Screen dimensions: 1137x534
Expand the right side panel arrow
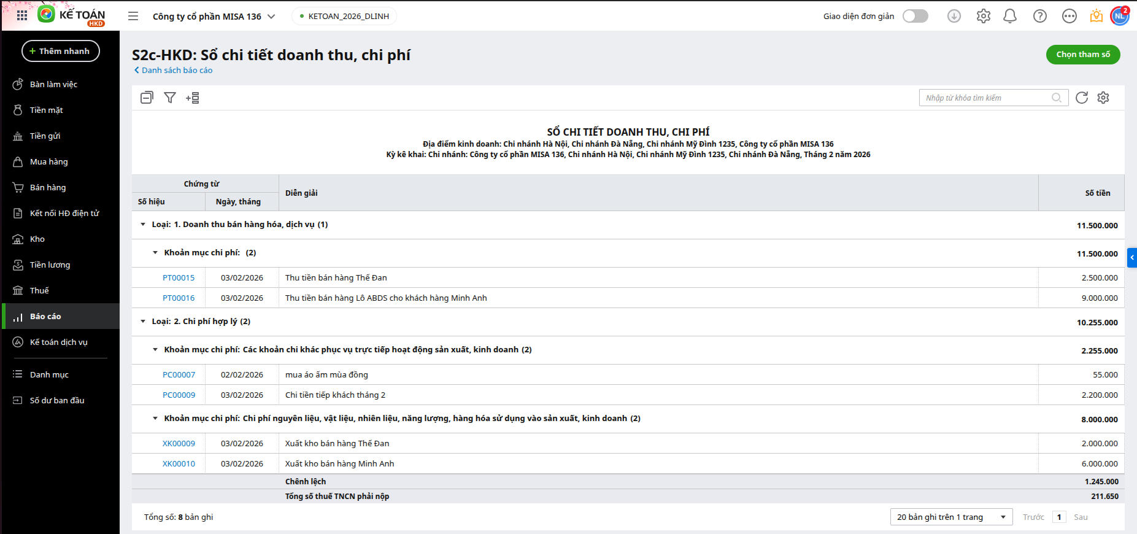1132,257
